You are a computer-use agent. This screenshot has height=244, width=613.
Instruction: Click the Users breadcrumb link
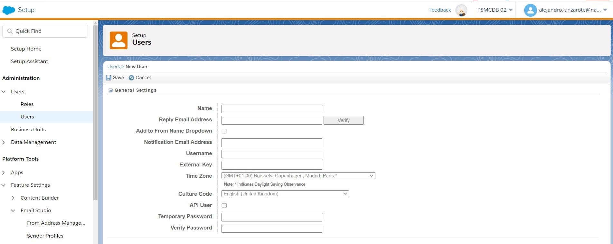pyautogui.click(x=113, y=67)
